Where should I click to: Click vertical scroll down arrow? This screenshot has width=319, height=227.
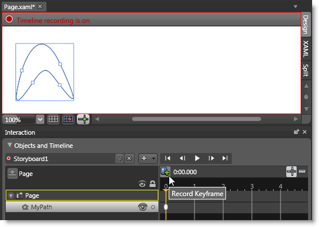306,109
